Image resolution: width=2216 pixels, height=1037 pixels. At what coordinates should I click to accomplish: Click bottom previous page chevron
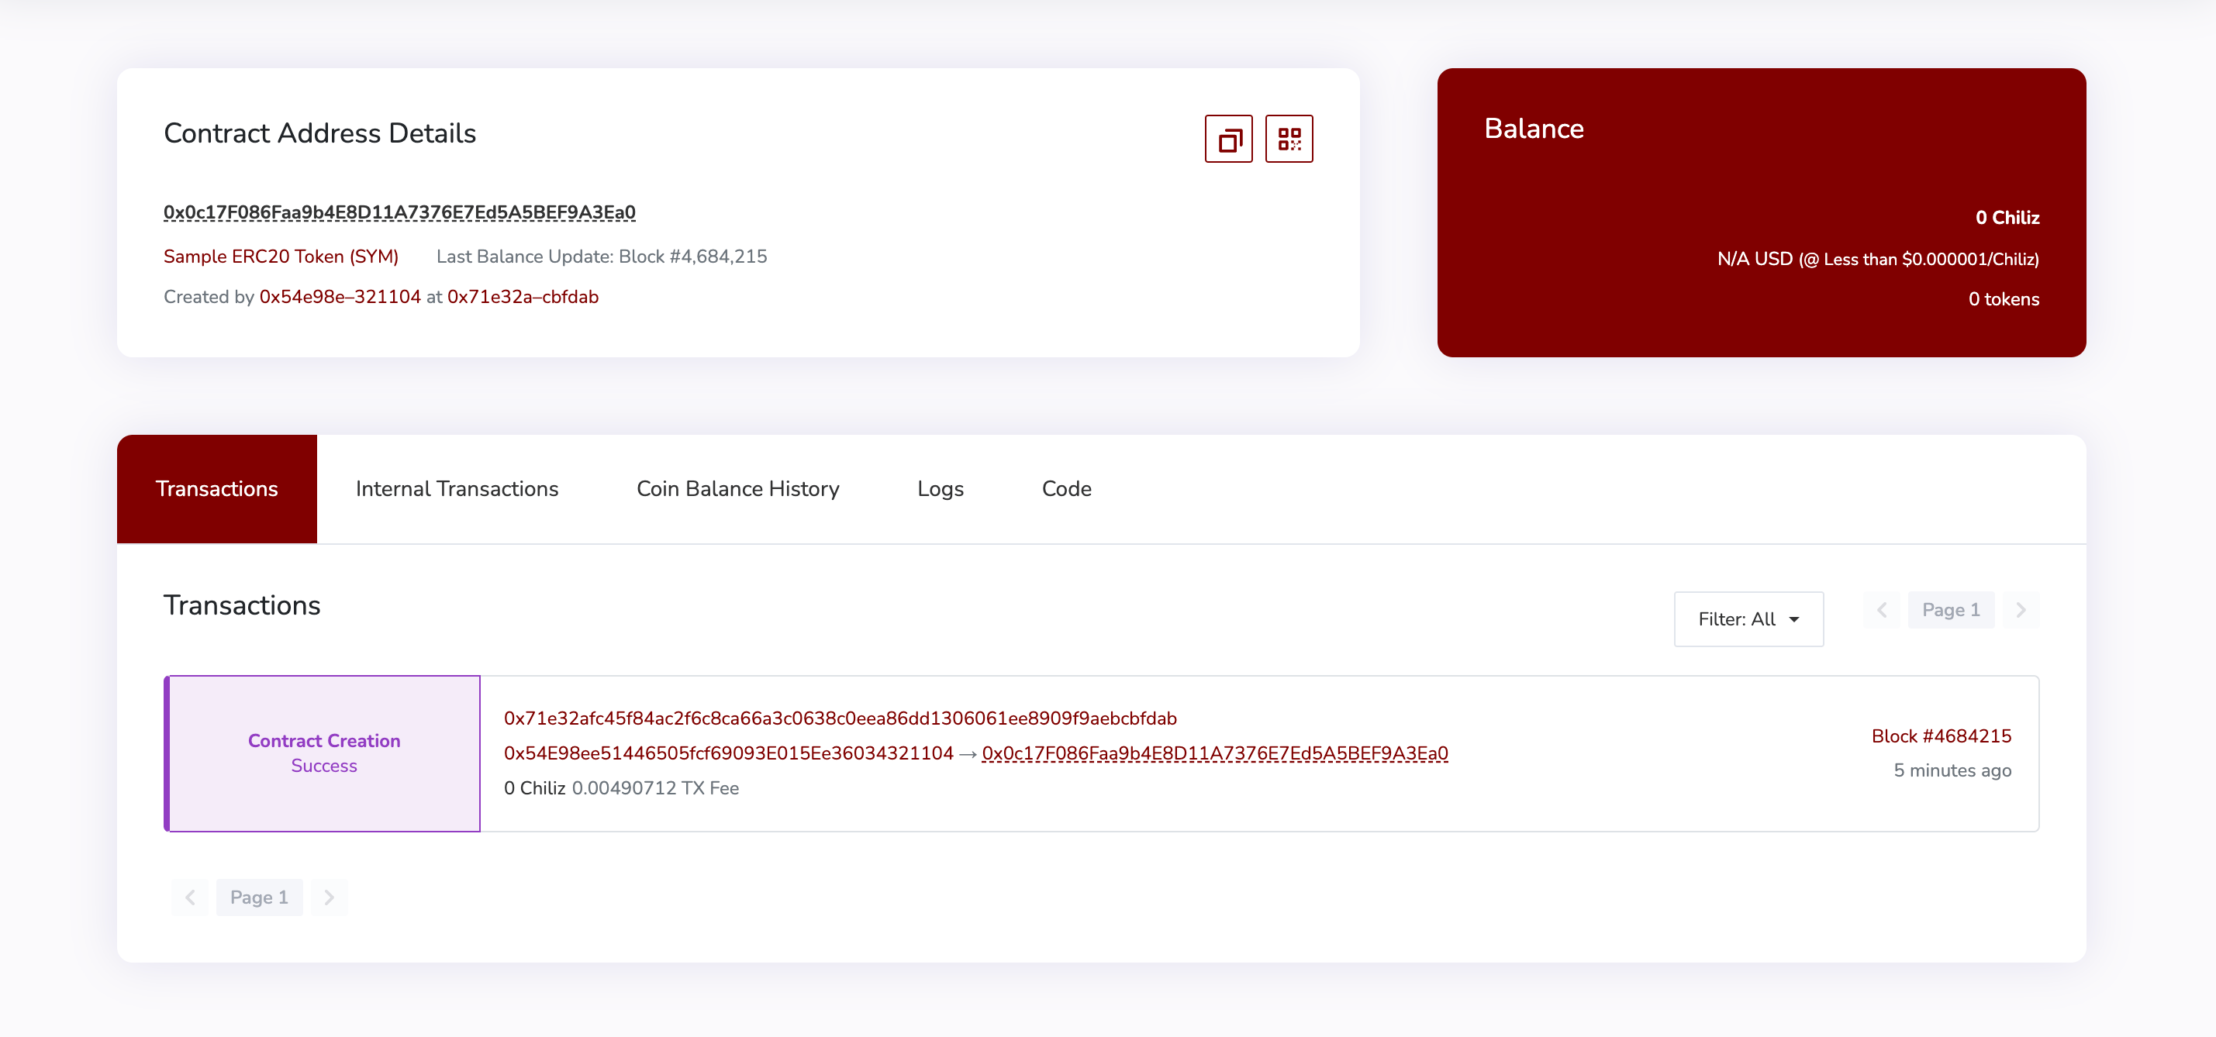tap(190, 897)
